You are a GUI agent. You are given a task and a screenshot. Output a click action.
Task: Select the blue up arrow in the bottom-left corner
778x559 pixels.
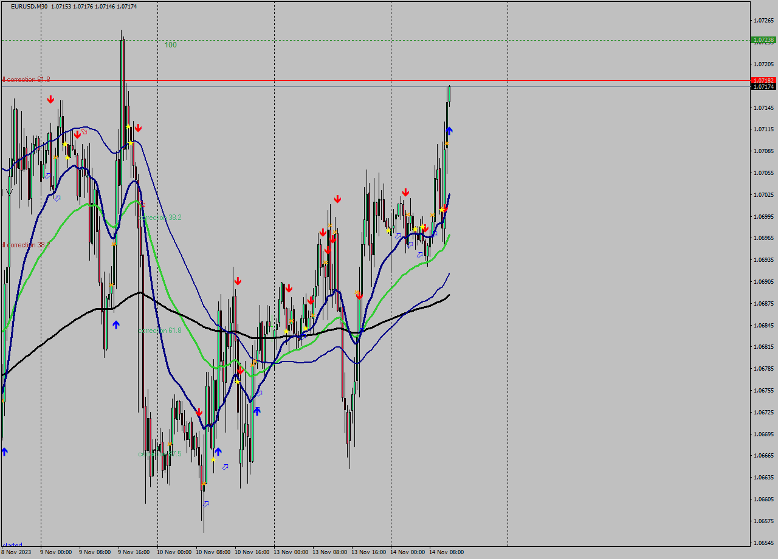4,451
